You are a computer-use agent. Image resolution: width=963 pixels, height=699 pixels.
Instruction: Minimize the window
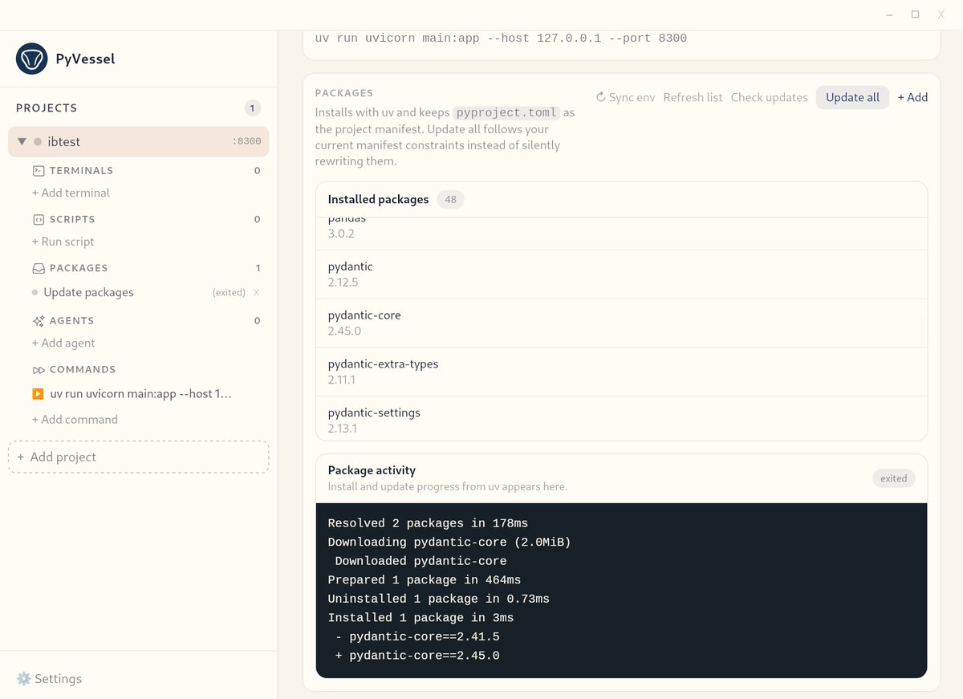point(889,14)
